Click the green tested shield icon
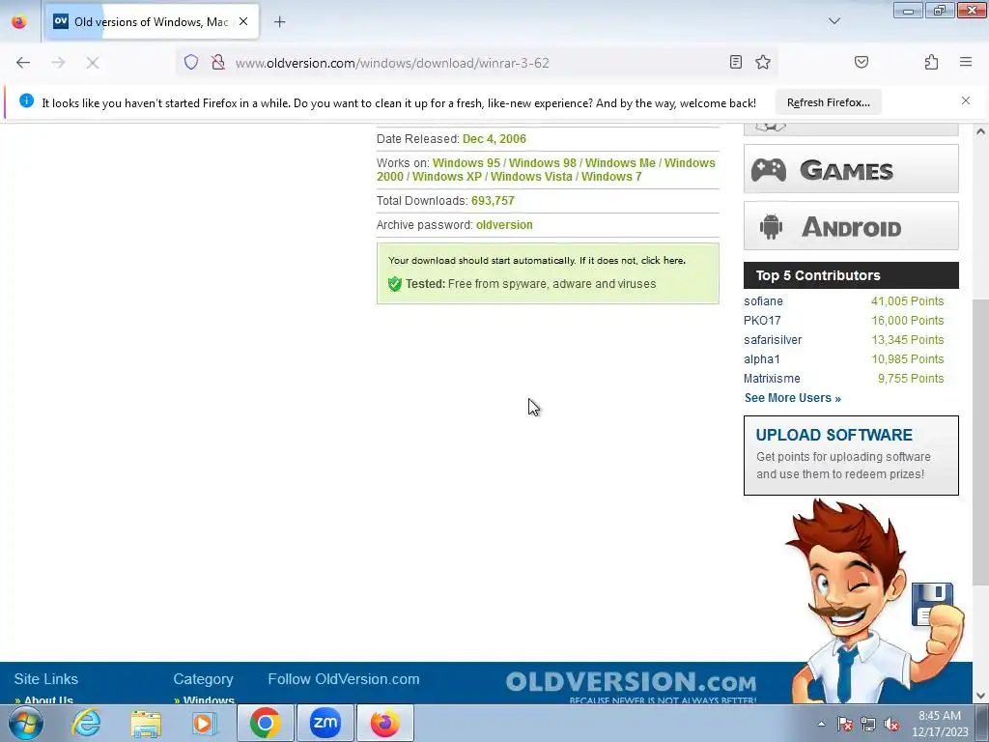This screenshot has width=989, height=742. [395, 284]
